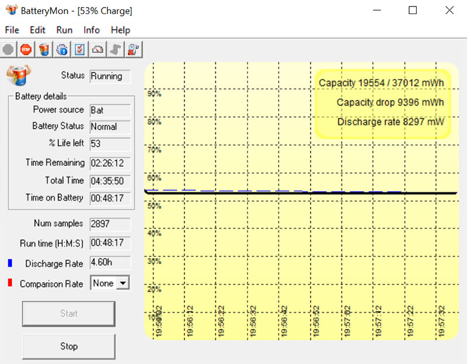
Task: Click the gear with blue info badge icon
Action: [62, 50]
